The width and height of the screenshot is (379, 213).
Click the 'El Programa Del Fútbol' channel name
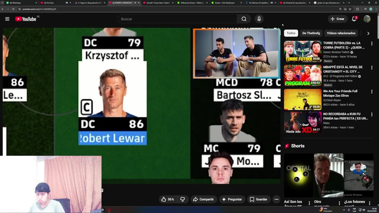click(x=341, y=76)
